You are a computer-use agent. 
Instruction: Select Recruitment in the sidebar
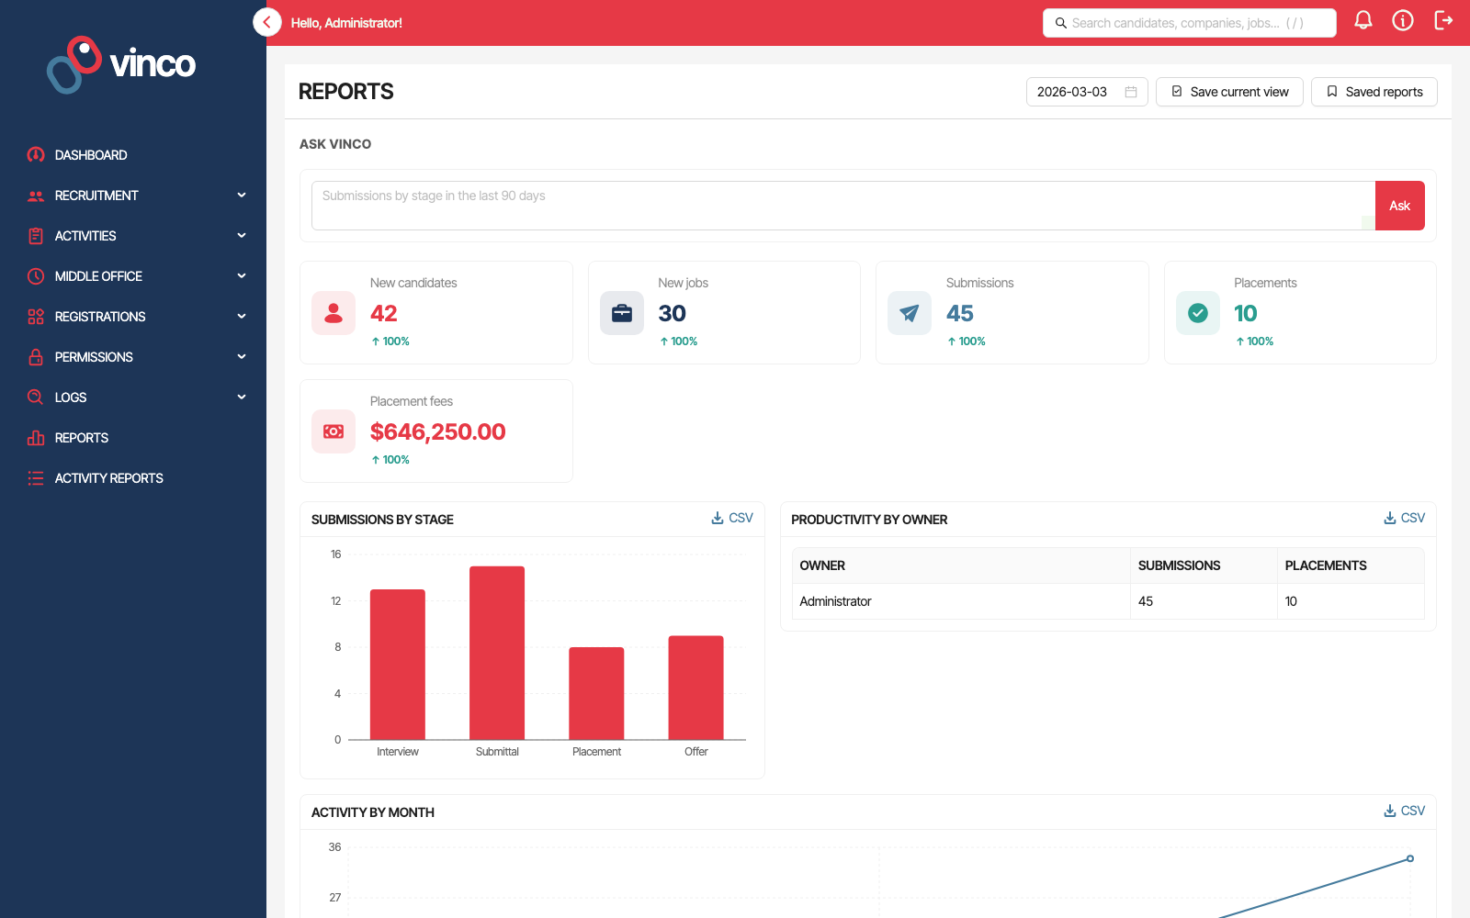(x=96, y=196)
